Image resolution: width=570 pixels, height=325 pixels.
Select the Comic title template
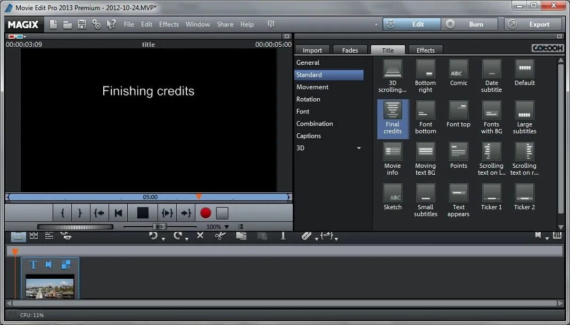coord(458,73)
